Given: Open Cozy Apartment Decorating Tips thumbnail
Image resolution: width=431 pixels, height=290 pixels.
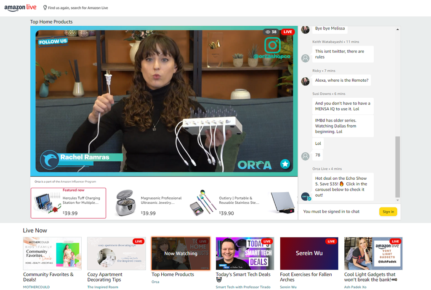Looking at the screenshot, I should (x=117, y=253).
